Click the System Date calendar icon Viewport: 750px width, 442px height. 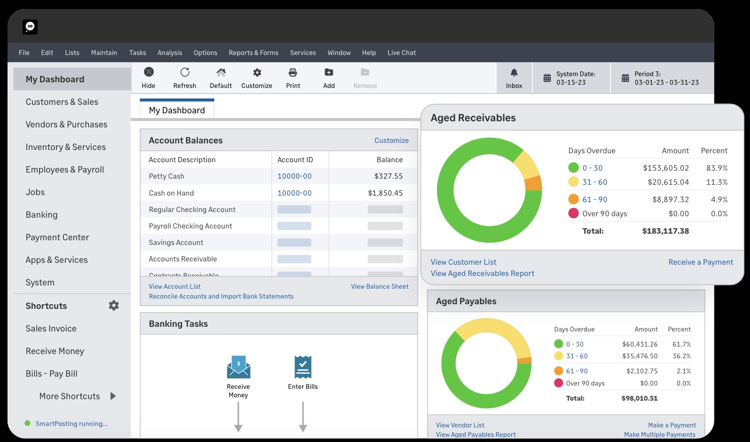coord(547,78)
